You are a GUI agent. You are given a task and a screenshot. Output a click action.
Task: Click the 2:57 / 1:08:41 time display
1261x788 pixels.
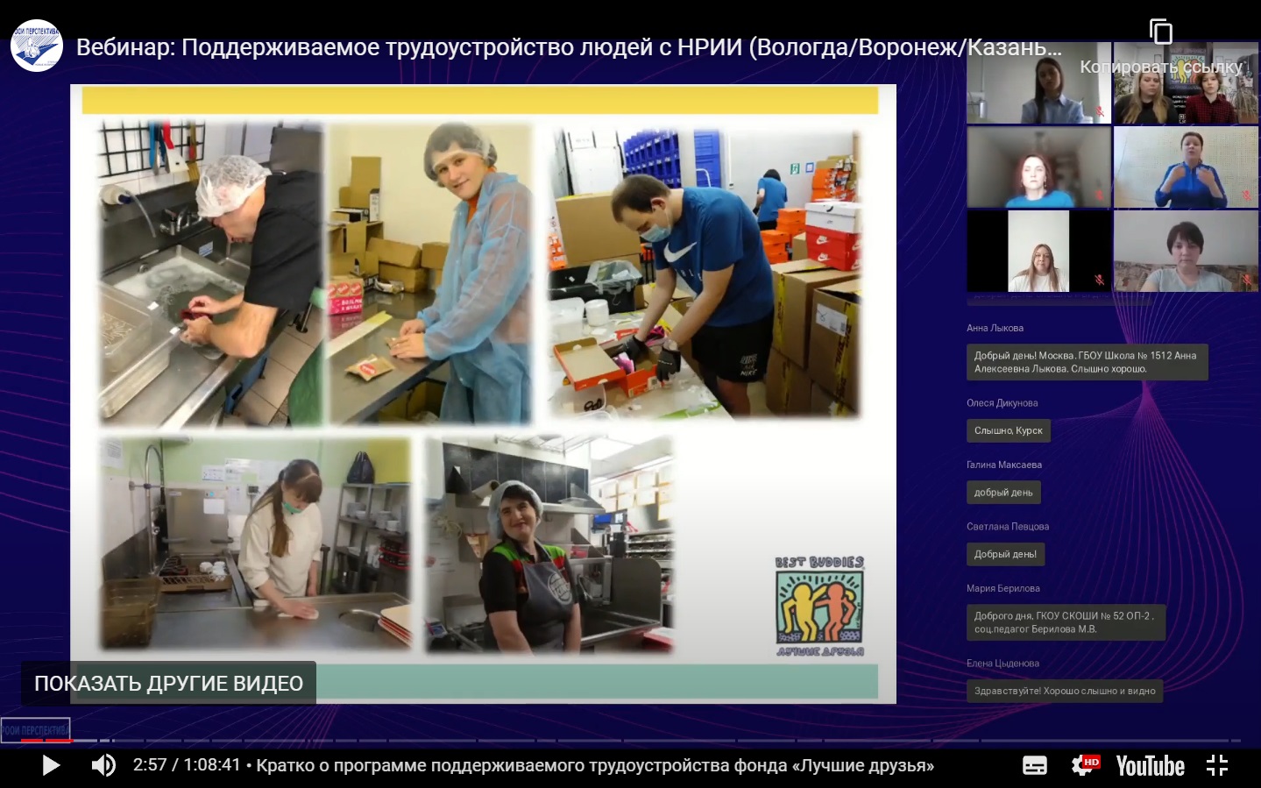tap(186, 765)
